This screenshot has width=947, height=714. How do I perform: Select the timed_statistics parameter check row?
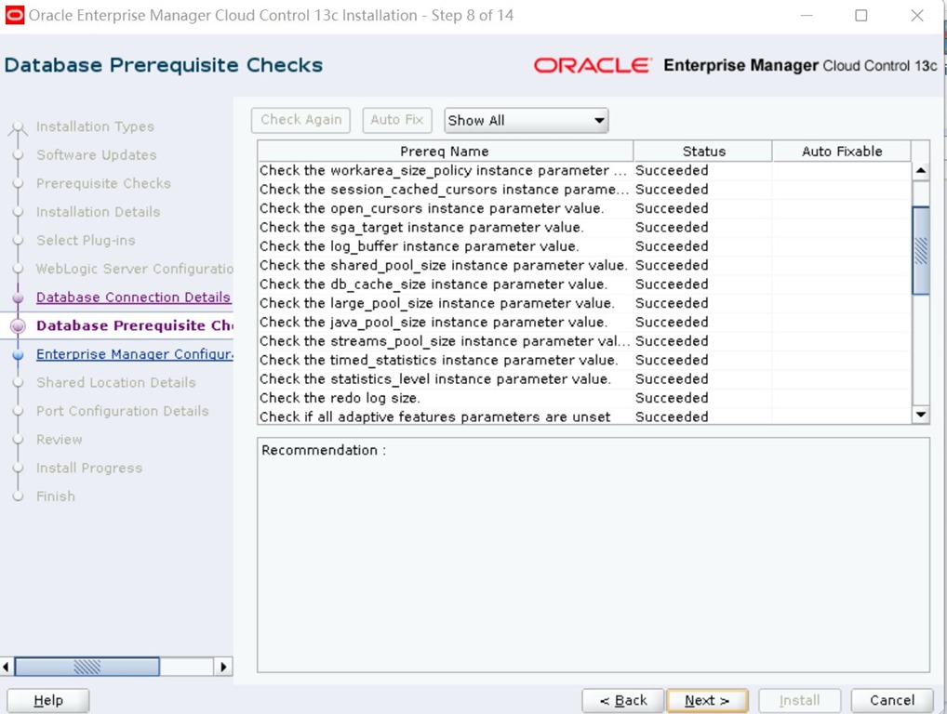[x=584, y=361]
